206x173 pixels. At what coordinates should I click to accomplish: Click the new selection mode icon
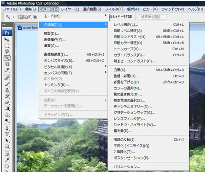[x=21, y=17]
